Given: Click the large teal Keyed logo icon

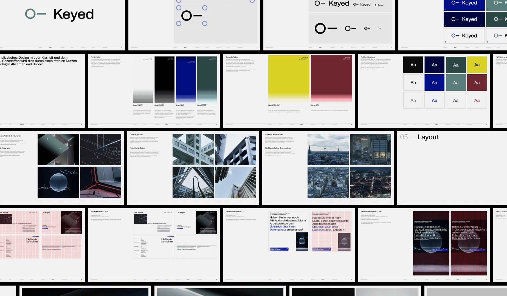Looking at the screenshot, I should tap(35, 14).
